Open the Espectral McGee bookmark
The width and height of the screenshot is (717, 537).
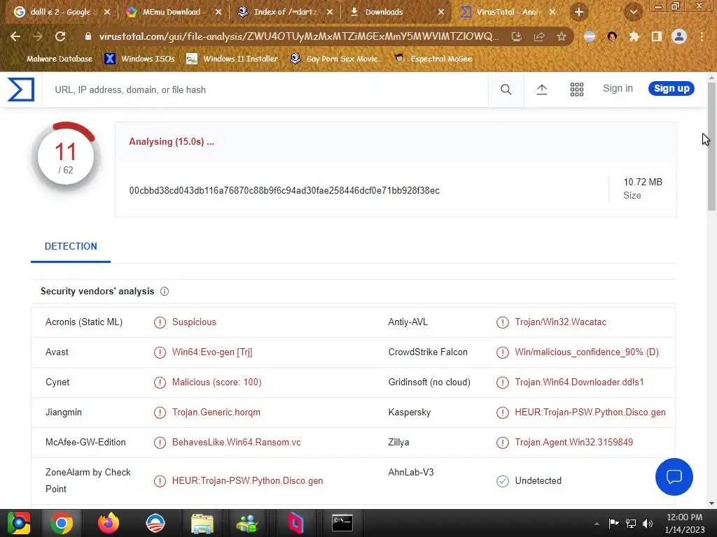[433, 59]
